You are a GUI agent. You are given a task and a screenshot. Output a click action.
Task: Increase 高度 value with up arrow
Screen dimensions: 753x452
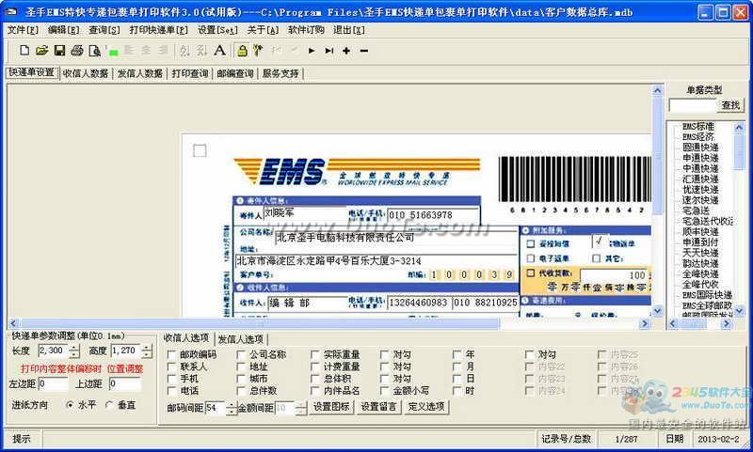click(x=147, y=348)
